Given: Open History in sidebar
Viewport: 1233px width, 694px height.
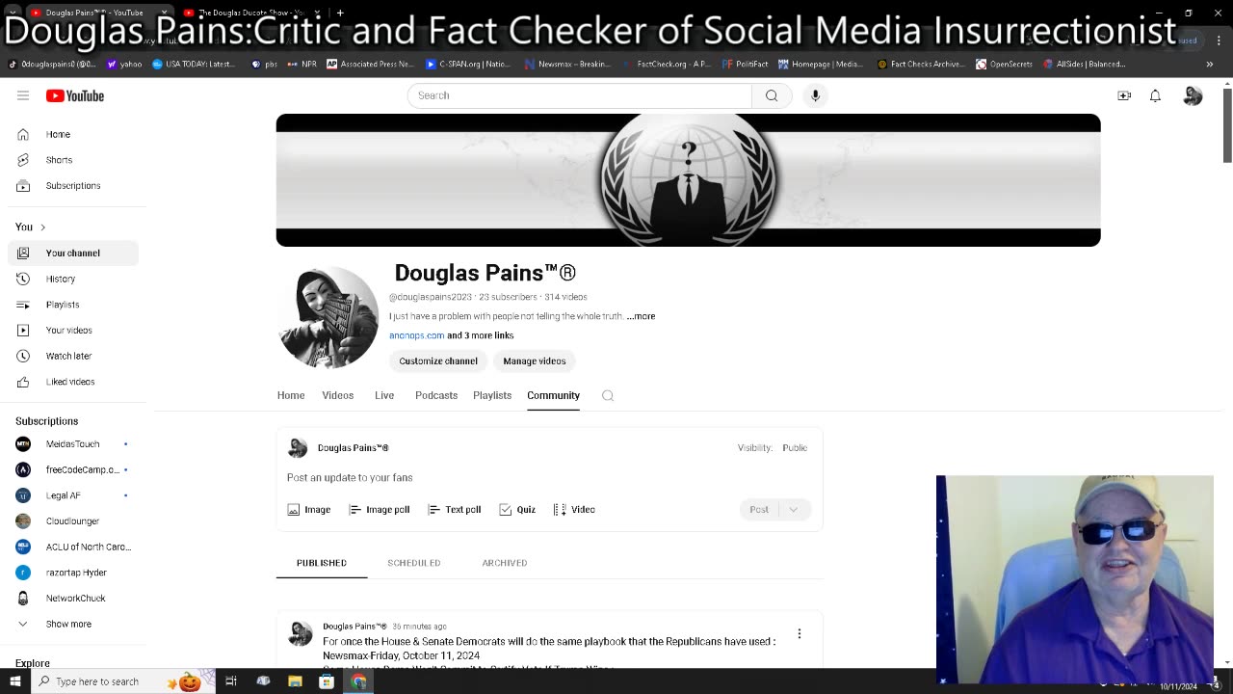Looking at the screenshot, I should (x=73, y=279).
